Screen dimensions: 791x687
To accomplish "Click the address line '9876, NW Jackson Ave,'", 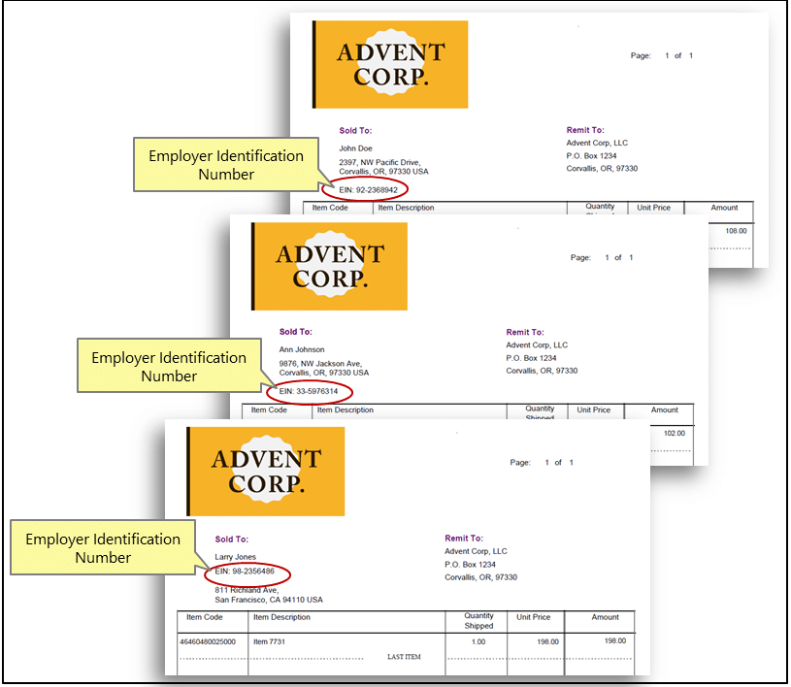I will (320, 364).
